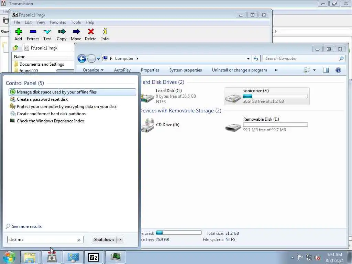
Task: Click the Delete icon in 7-Zip toolbar
Action: [91, 32]
